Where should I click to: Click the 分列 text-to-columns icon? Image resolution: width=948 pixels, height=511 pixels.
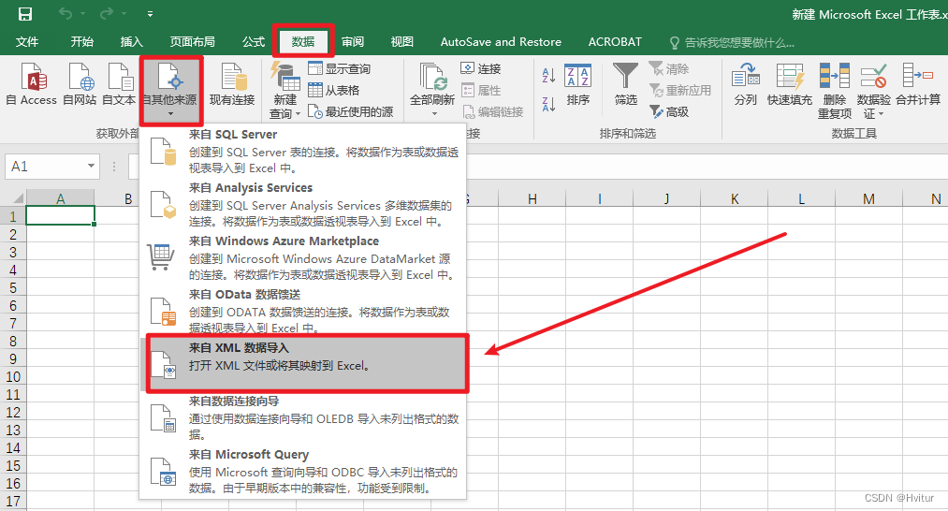(746, 84)
